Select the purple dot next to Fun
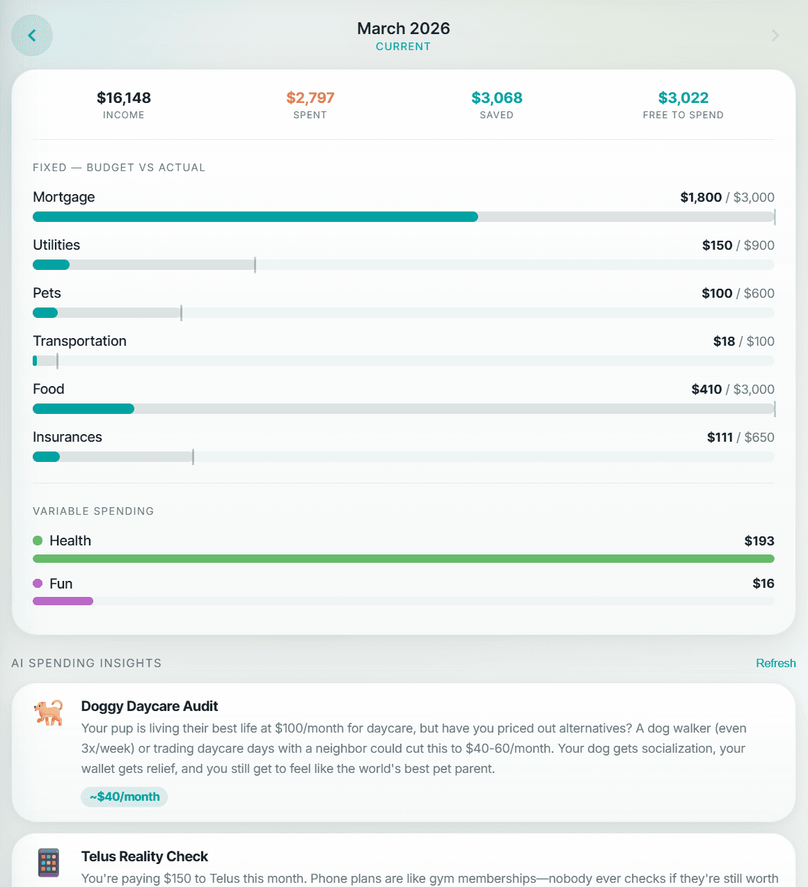Screen dimensions: 808x887 (37, 583)
